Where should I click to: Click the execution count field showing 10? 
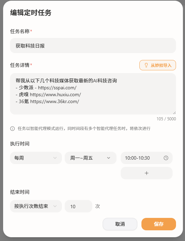coord(78,206)
